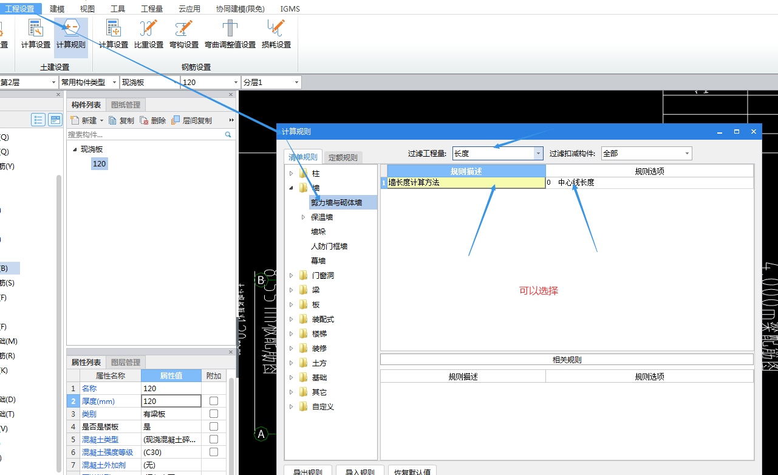
Task: Click the 恢复默认值 button
Action: coord(412,471)
